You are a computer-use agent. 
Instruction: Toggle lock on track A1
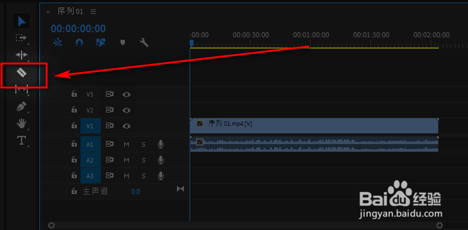coord(74,144)
